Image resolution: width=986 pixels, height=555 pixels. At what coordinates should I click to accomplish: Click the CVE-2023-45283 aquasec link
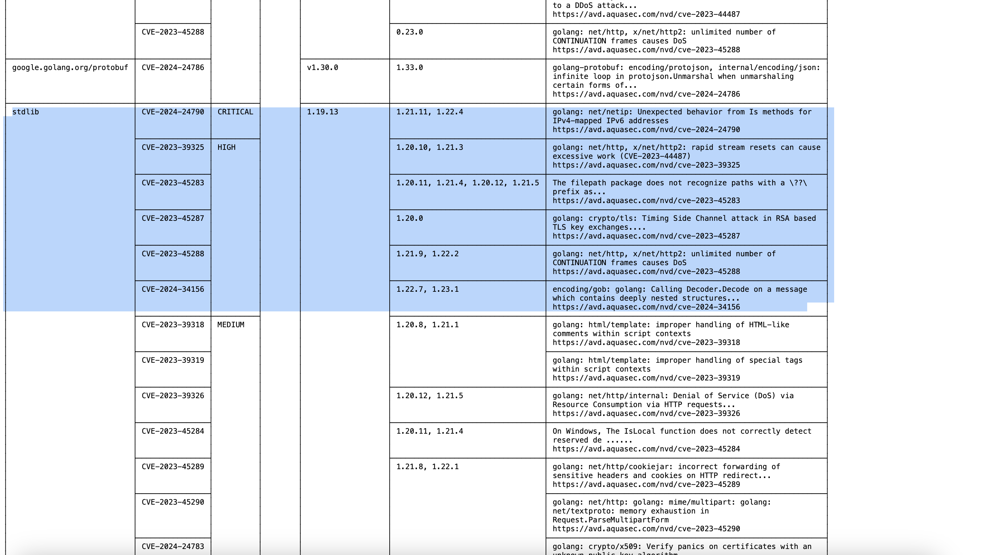click(x=646, y=201)
